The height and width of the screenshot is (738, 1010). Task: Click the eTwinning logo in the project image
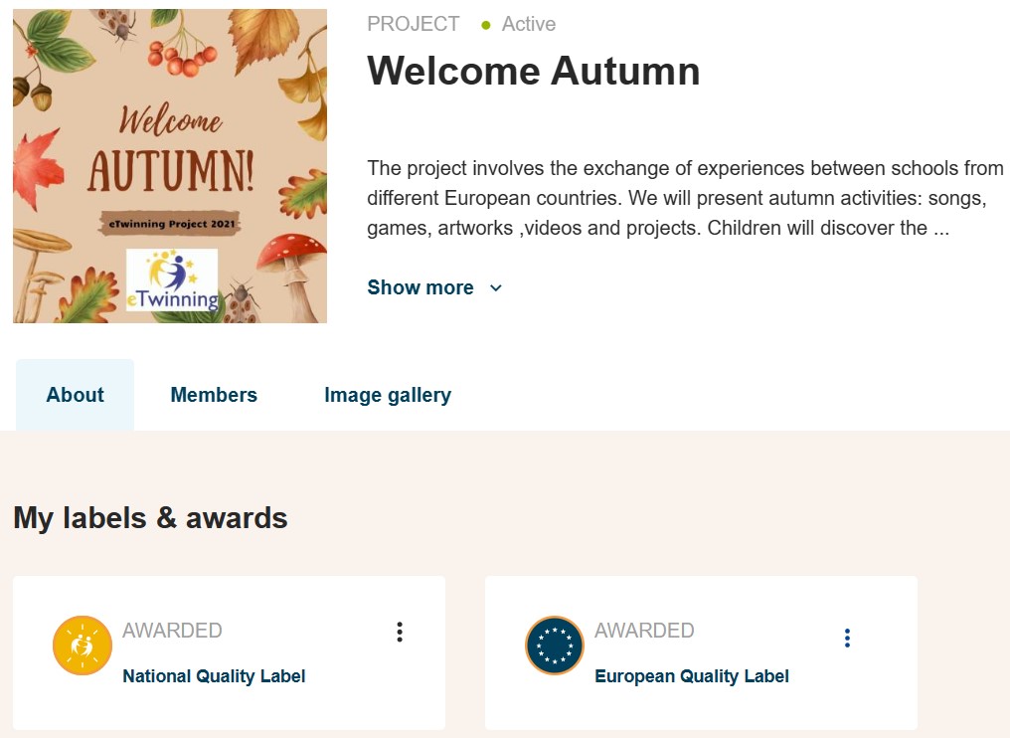(172, 280)
